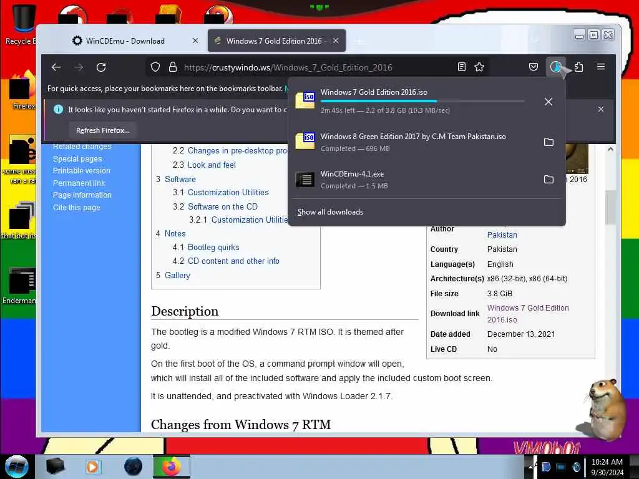This screenshot has height=479, width=639.
Task: Close the Windows 7 Gold Edition tab
Action: click(335, 41)
